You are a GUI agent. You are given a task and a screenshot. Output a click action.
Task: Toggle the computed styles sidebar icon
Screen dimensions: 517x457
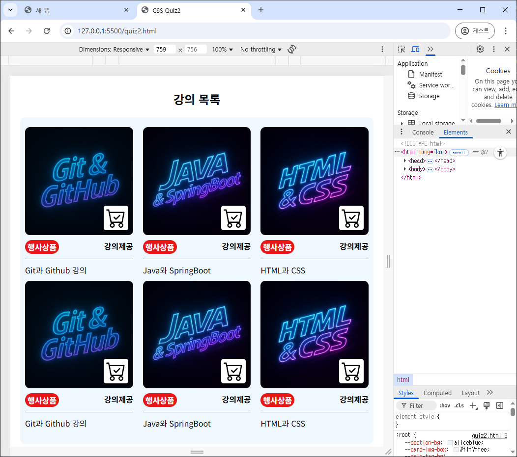click(x=500, y=405)
